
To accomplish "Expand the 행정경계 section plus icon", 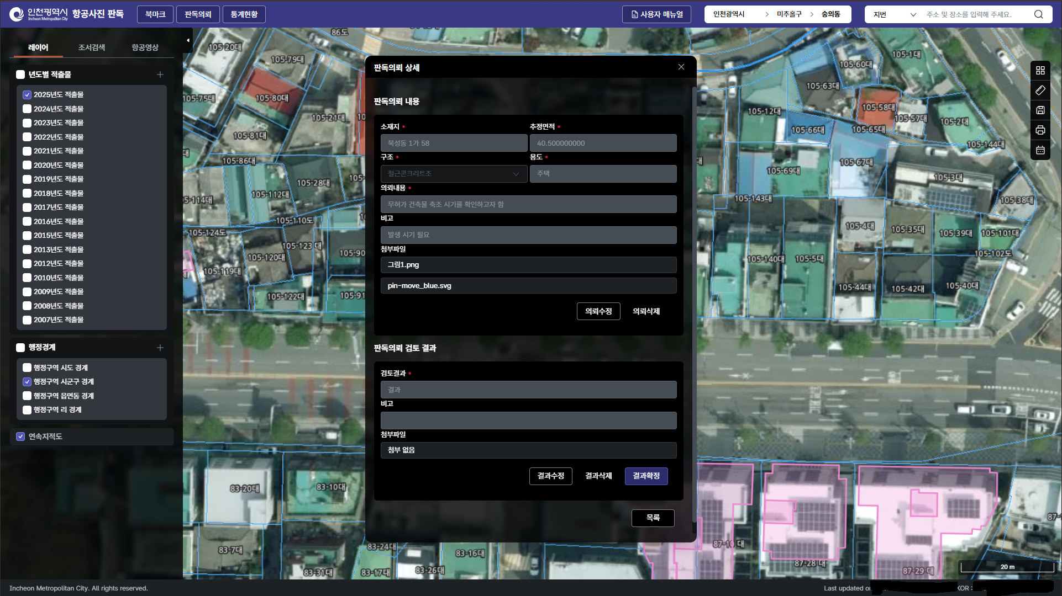I will tap(160, 348).
